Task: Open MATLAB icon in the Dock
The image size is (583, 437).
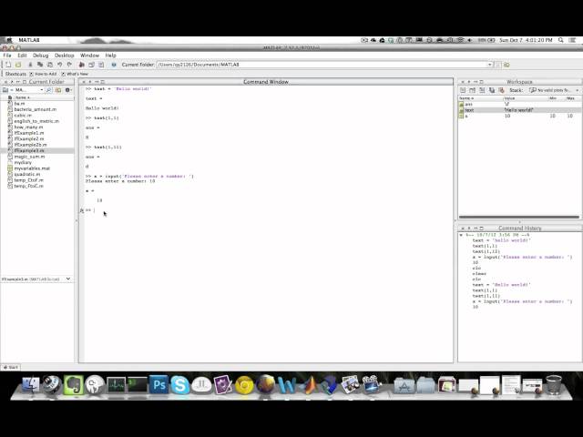Action: [x=309, y=384]
